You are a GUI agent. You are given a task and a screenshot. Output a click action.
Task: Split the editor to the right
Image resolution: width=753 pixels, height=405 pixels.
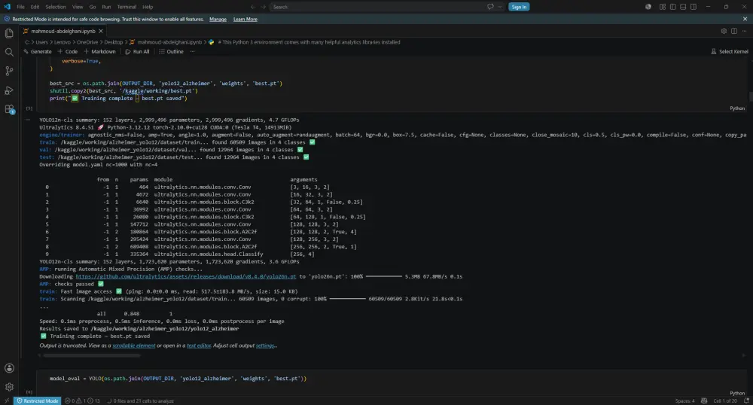pos(734,31)
